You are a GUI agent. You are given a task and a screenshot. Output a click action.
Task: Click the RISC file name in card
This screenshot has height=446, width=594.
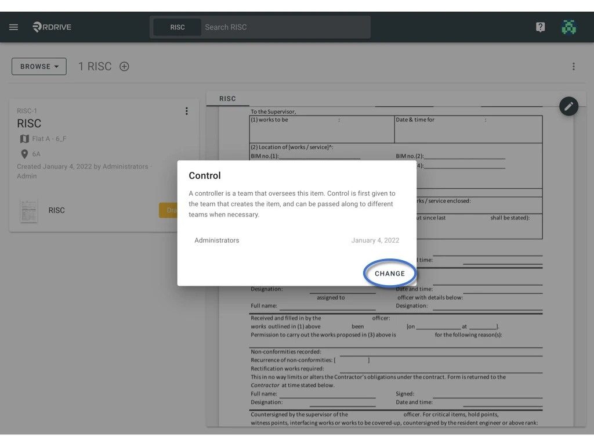pos(56,210)
